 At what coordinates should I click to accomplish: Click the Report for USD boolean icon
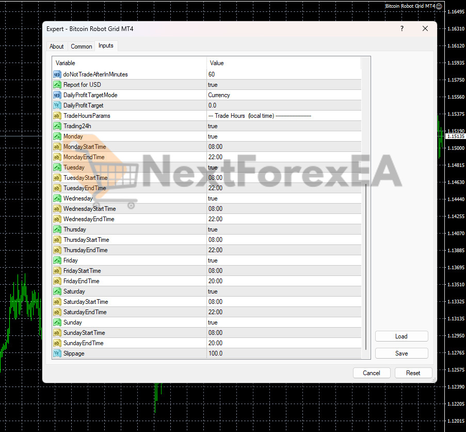click(57, 85)
